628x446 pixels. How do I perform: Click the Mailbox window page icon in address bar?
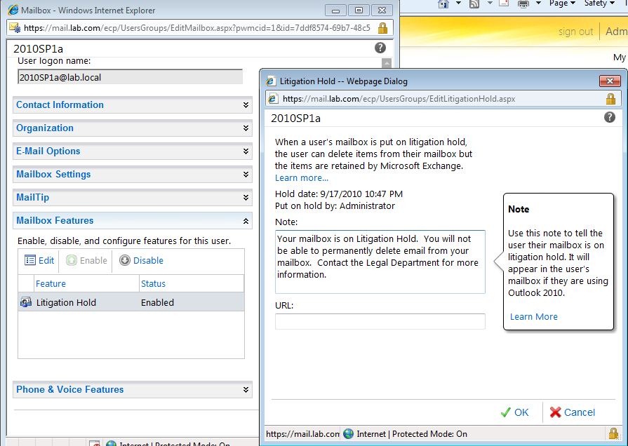[15, 27]
